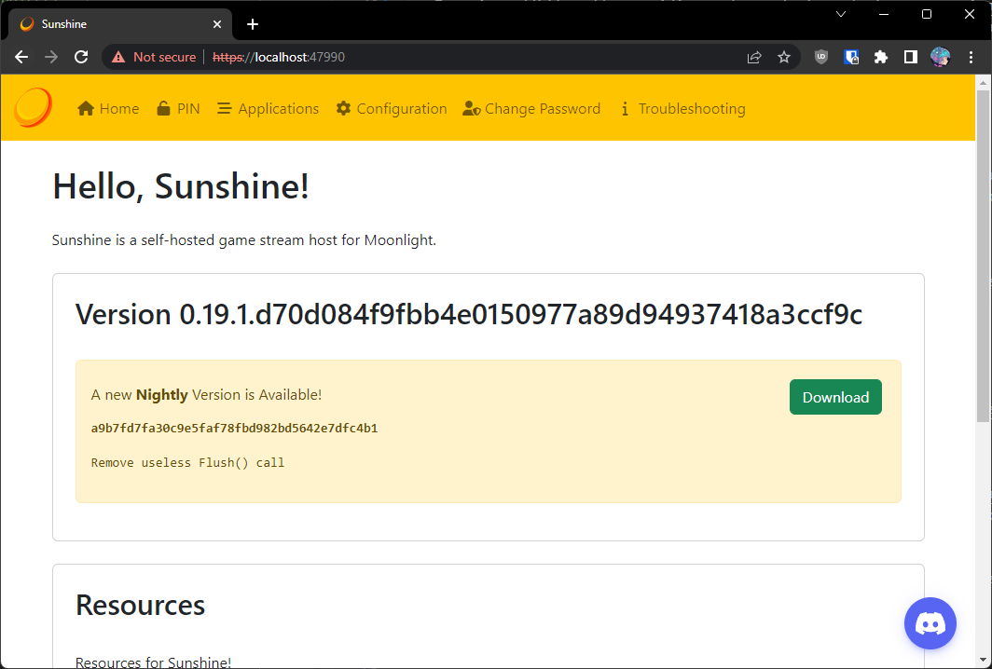The width and height of the screenshot is (992, 669).
Task: Open the tab search dropdown arrow
Action: point(841,14)
